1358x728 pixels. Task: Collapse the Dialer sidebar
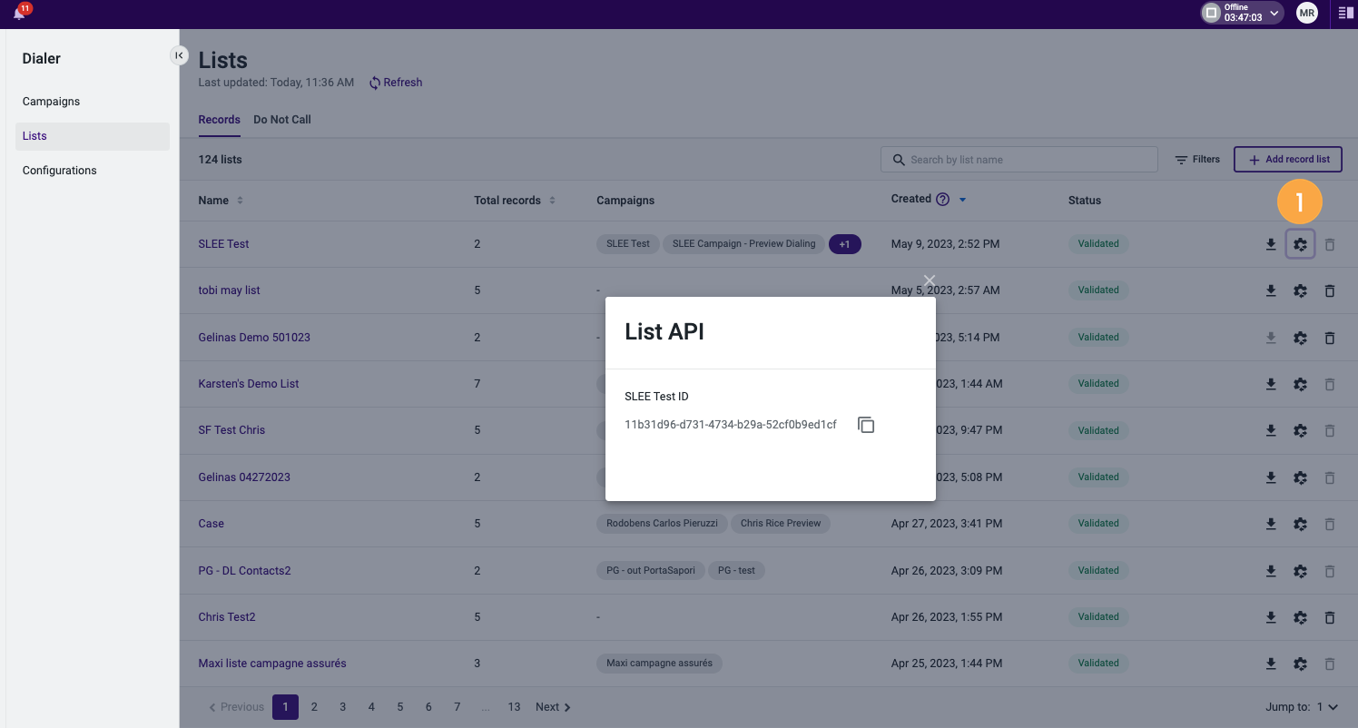click(x=179, y=55)
